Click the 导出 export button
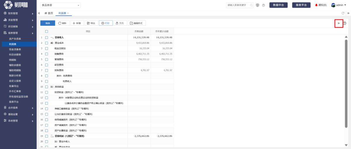Viewport: 351px width, 149px height. tap(91, 23)
